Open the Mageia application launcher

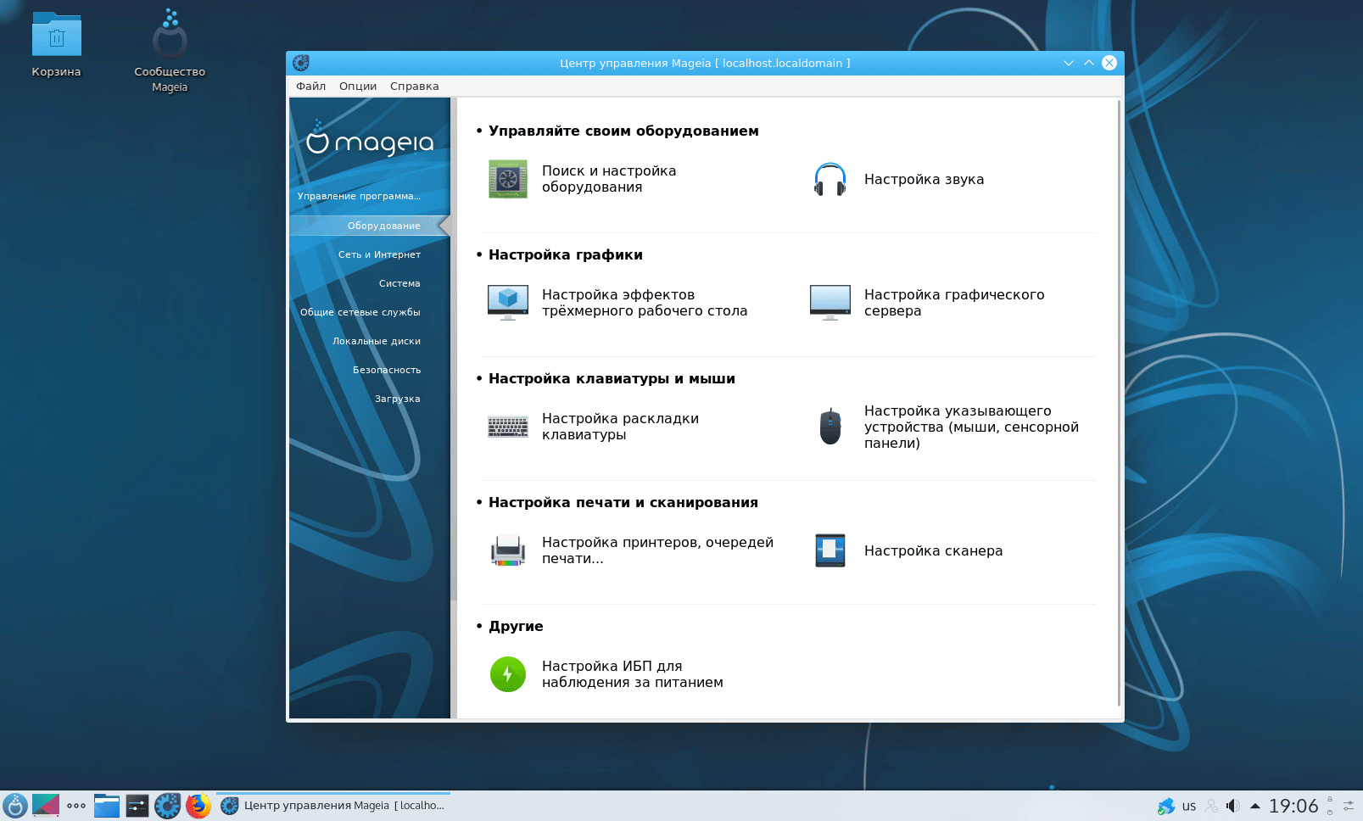[15, 806]
